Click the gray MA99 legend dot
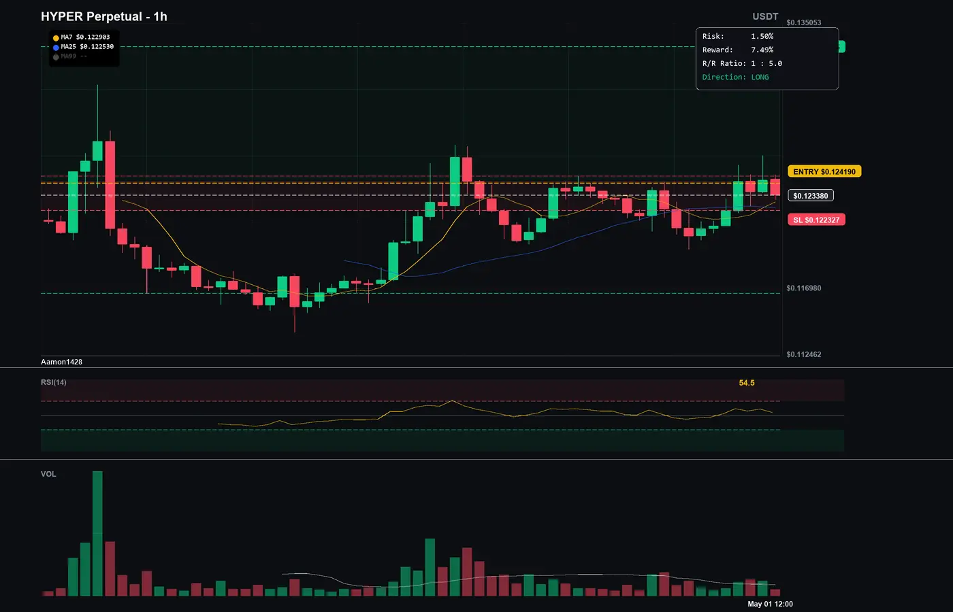This screenshot has width=953, height=612. tap(56, 57)
